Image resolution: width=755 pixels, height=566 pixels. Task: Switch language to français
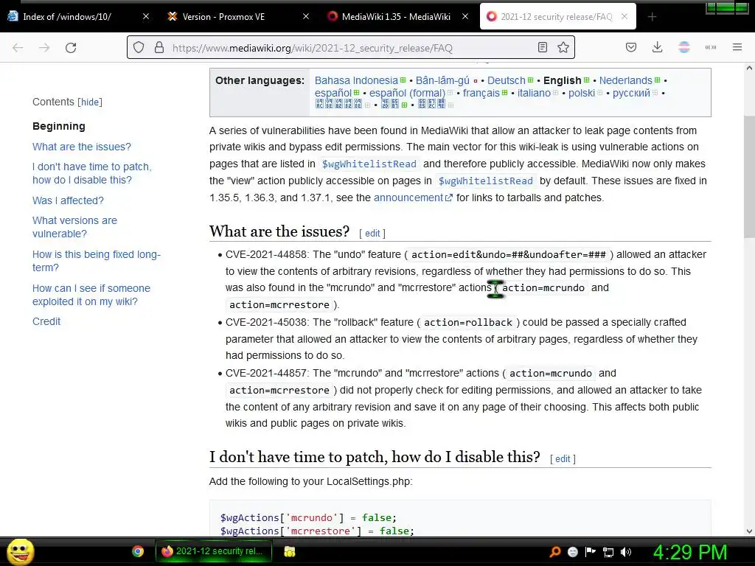[481, 93]
